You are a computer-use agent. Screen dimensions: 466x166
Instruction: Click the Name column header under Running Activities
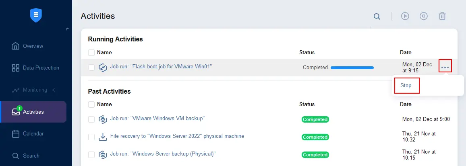104,53
